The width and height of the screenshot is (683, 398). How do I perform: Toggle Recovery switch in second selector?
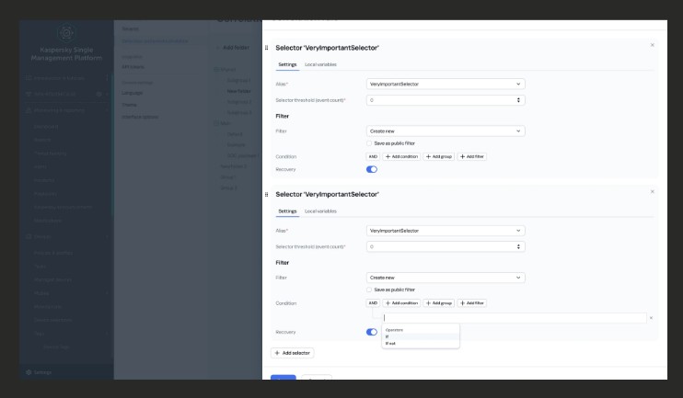point(372,332)
